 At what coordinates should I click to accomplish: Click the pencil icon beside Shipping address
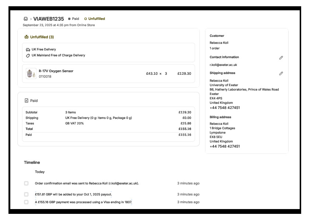(281, 74)
